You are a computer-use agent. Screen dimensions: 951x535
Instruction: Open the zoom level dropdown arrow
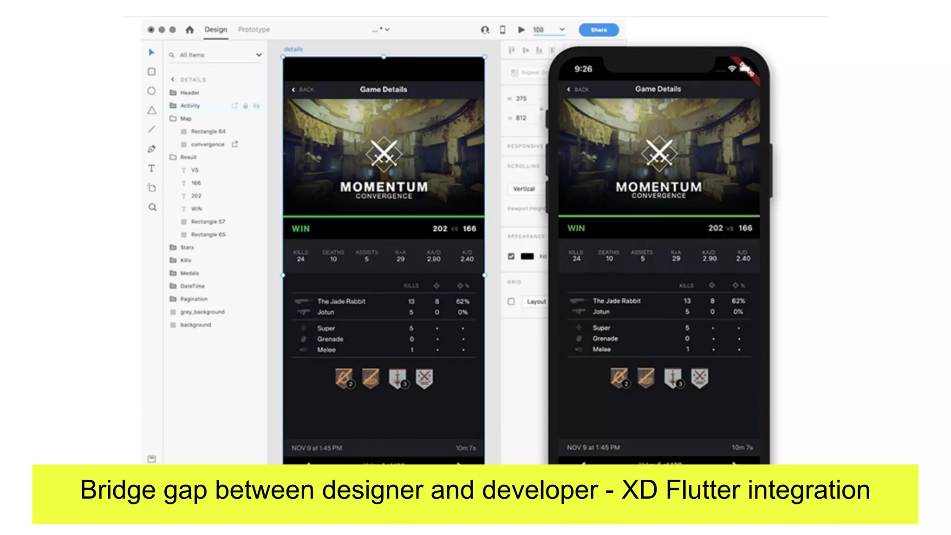(562, 30)
